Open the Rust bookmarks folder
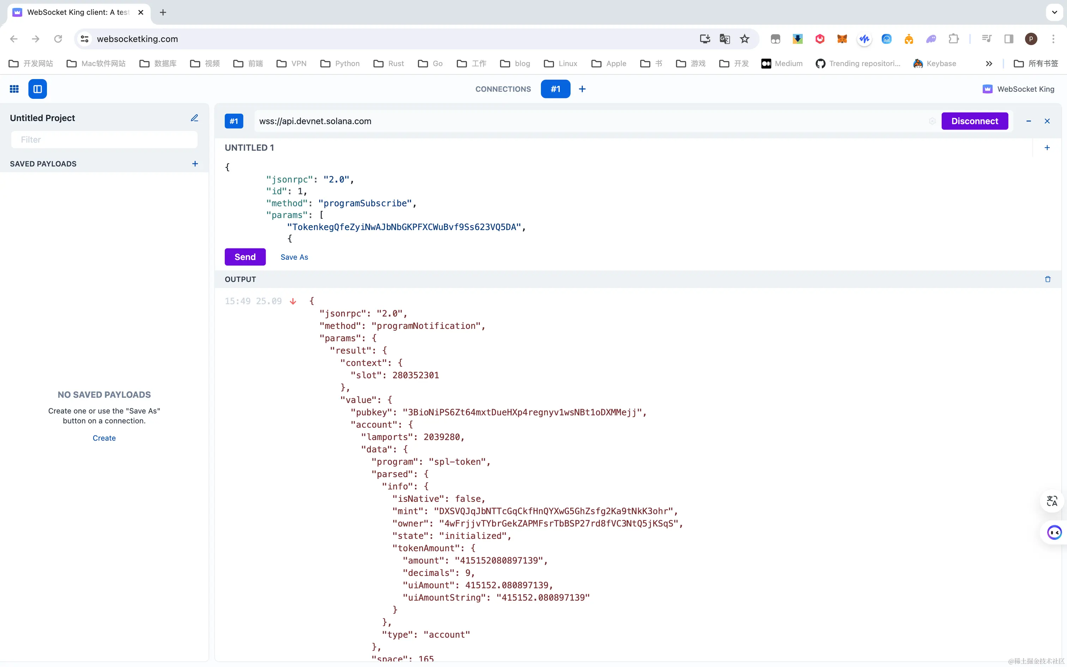The height and width of the screenshot is (667, 1067). pyautogui.click(x=388, y=64)
